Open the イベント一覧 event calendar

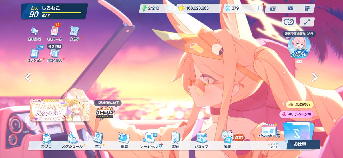pos(269,131)
